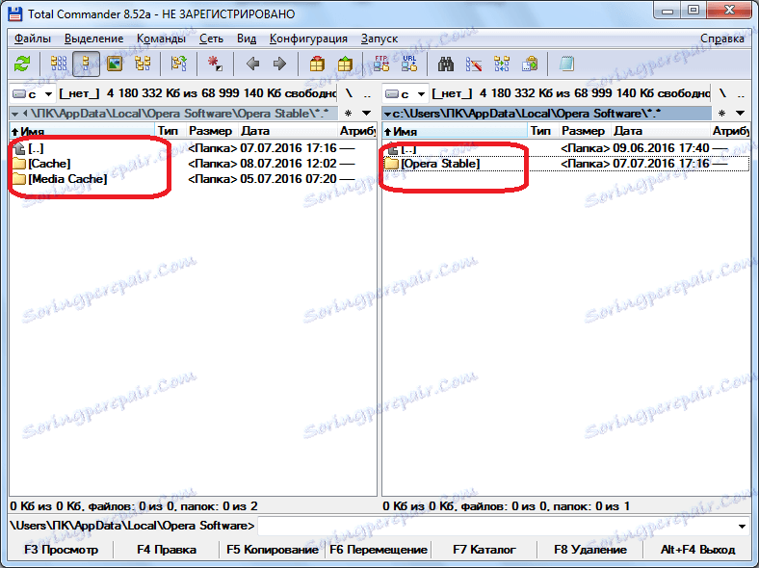Select the [Opera Stable] folder
Viewport: 759px width, 568px height.
coord(565,164)
